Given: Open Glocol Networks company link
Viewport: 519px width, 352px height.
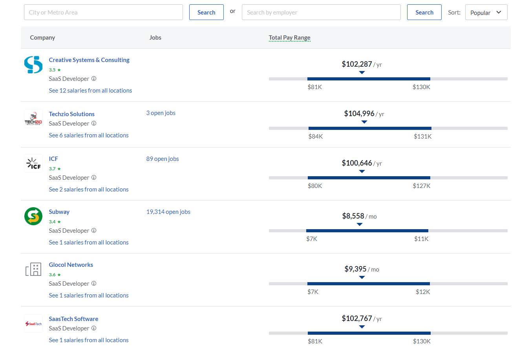Looking at the screenshot, I should click(71, 265).
